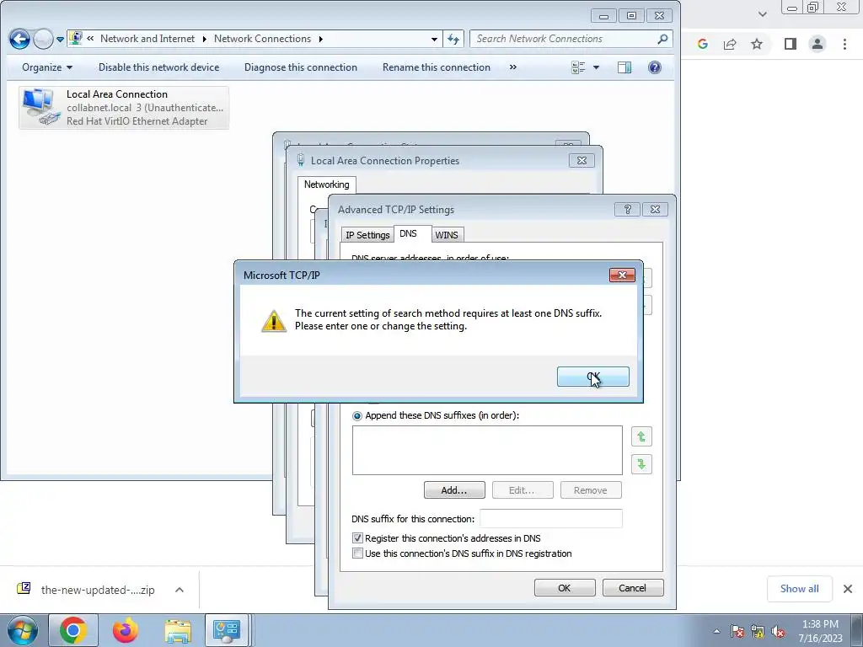The width and height of the screenshot is (863, 647).
Task: Click the Forward arrow in Network Connections
Action: click(x=43, y=39)
